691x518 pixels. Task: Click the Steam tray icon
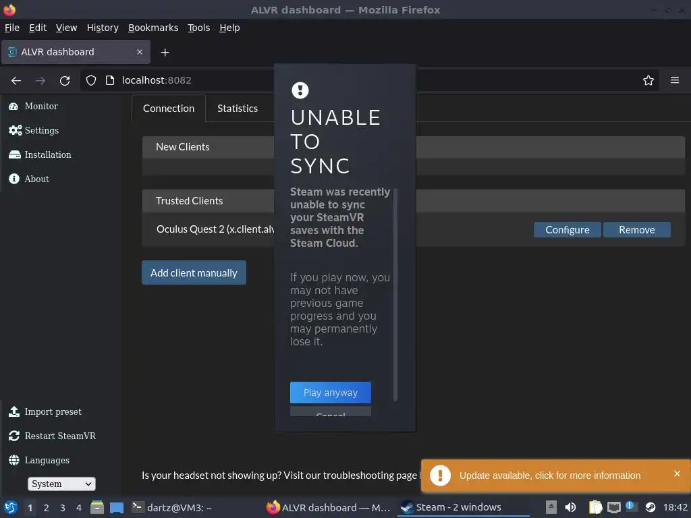click(651, 507)
